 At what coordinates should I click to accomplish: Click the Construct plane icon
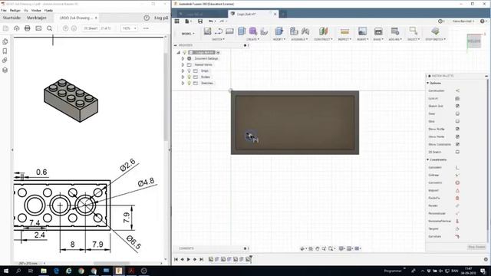coord(323,31)
